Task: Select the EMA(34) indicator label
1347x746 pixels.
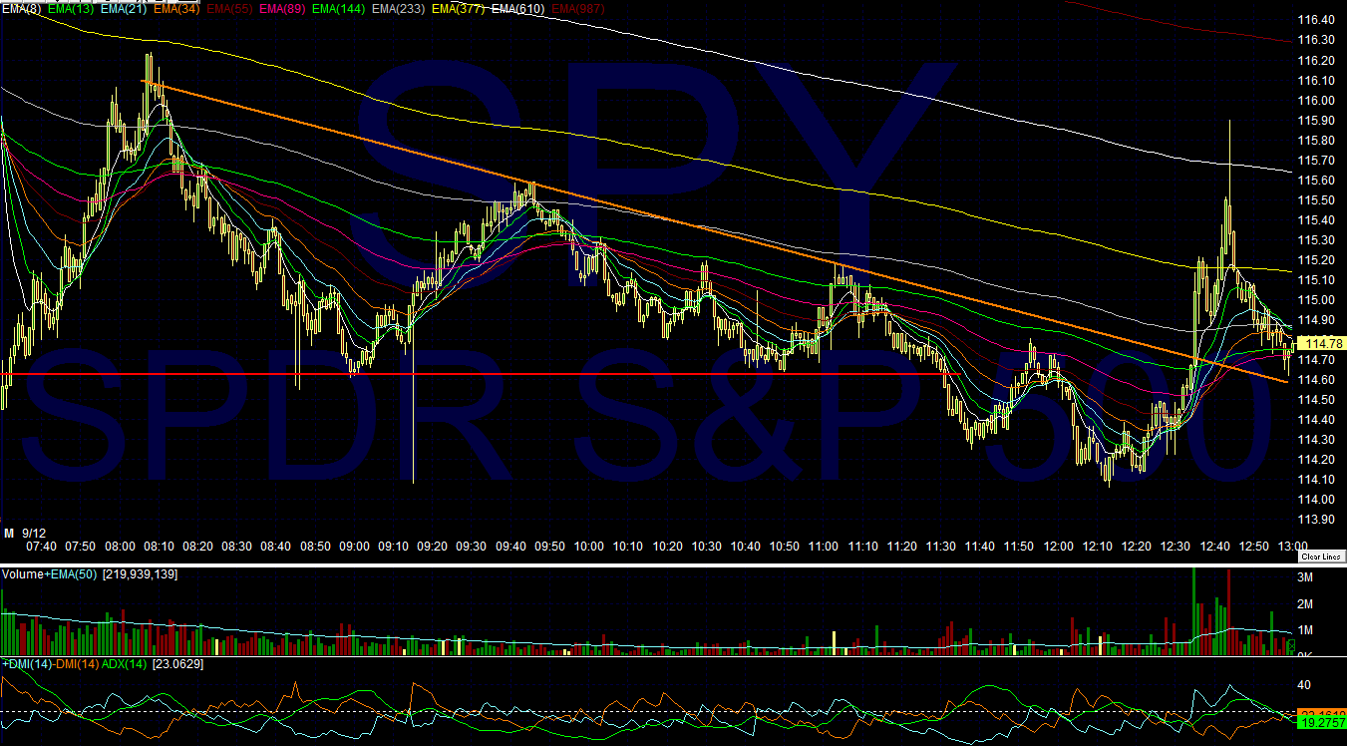Action: (x=177, y=8)
